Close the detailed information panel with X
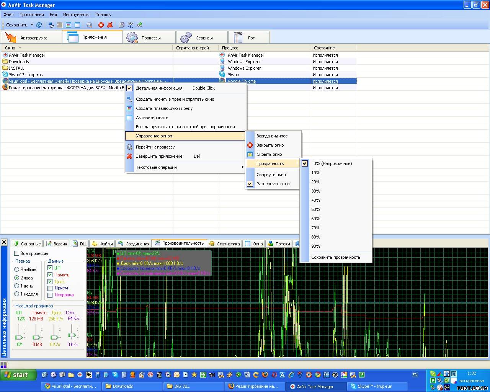Image resolution: width=490 pixels, height=392 pixels. click(4, 242)
